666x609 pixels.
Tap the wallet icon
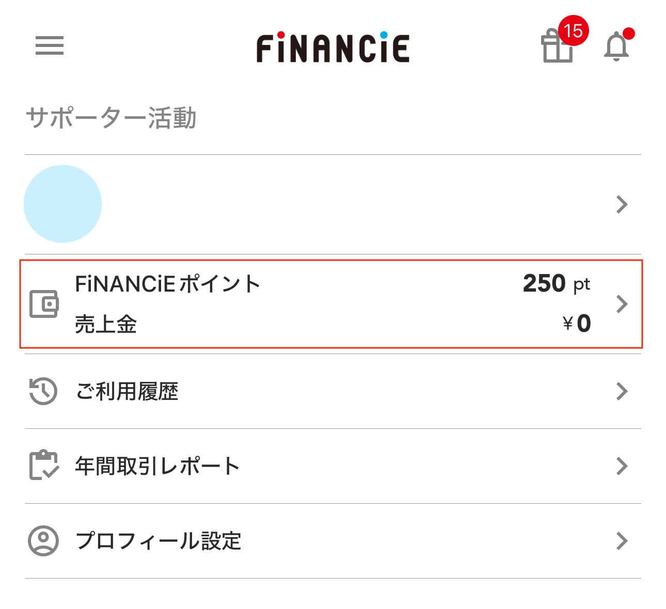click(x=44, y=304)
